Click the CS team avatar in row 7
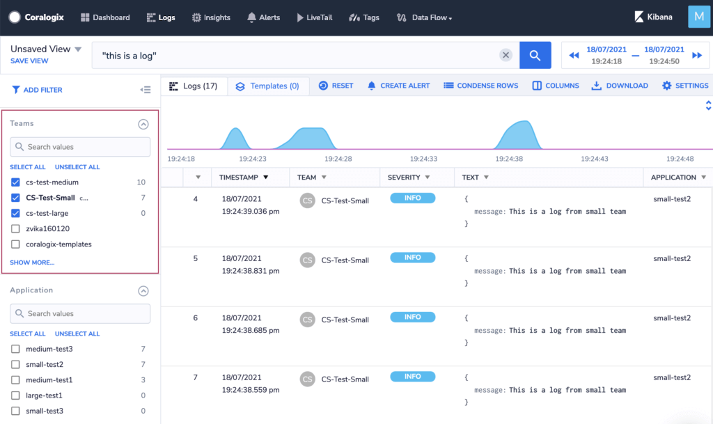Image resolution: width=713 pixels, height=424 pixels. [307, 379]
